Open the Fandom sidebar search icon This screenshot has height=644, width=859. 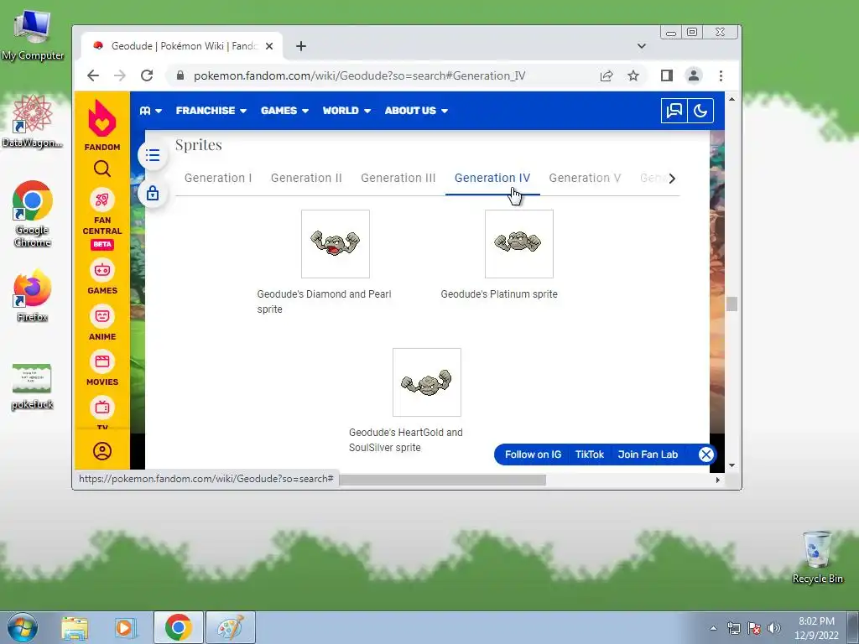tap(102, 169)
